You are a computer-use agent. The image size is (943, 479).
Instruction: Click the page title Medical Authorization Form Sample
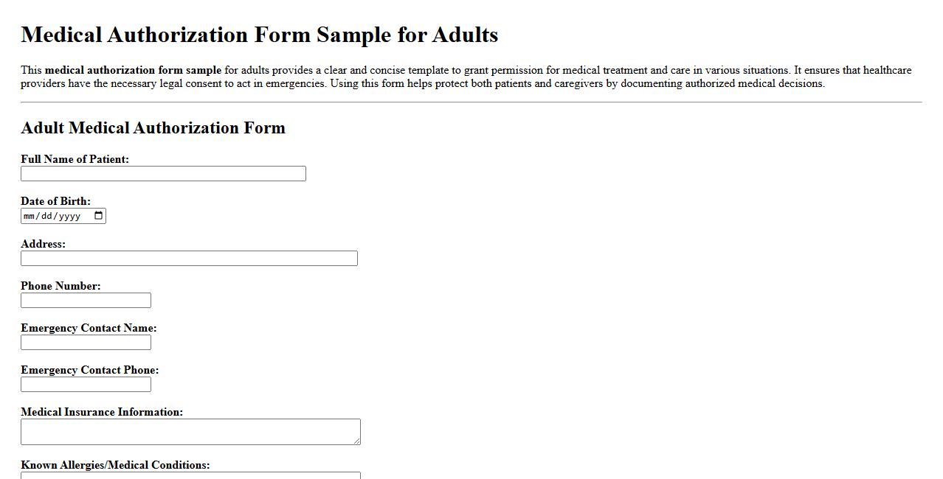coord(260,34)
